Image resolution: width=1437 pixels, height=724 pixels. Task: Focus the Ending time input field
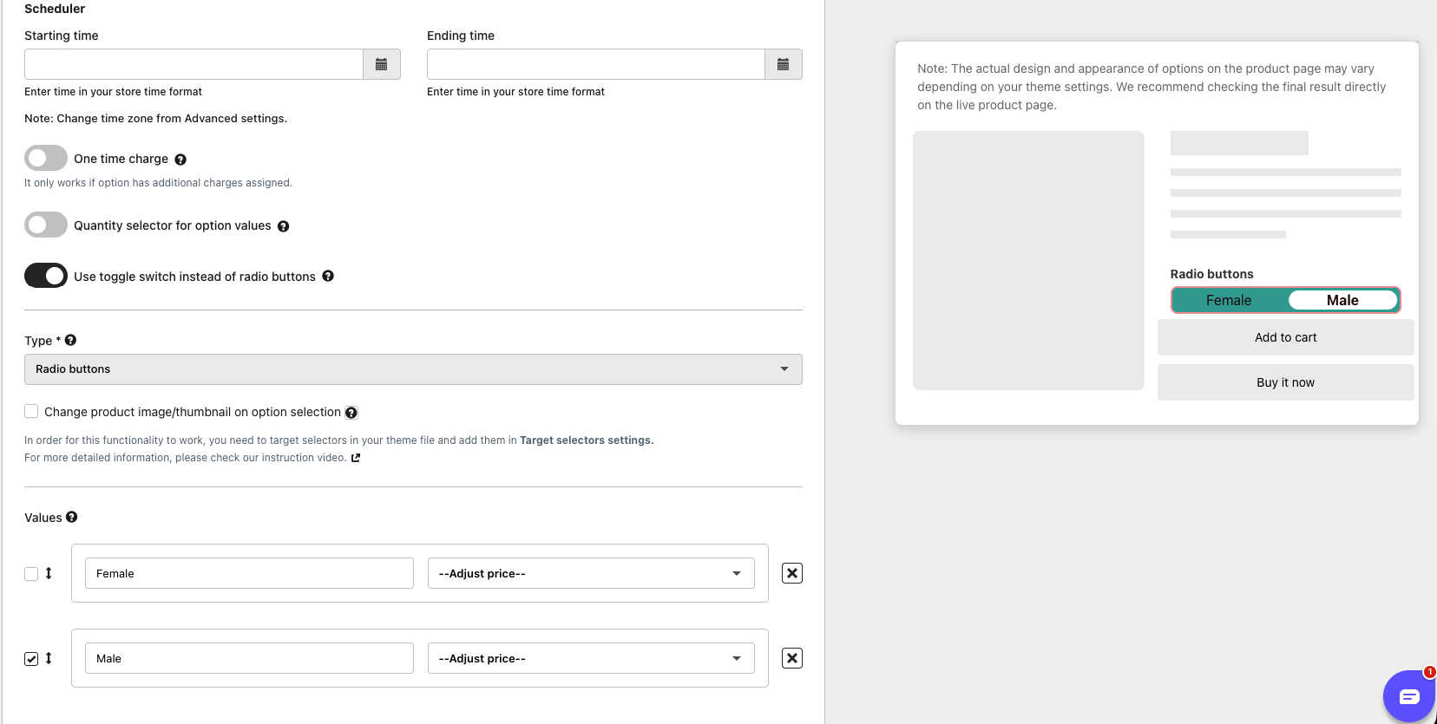click(x=596, y=64)
